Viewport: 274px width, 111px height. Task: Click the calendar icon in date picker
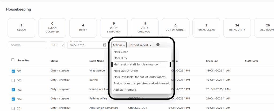105,45
